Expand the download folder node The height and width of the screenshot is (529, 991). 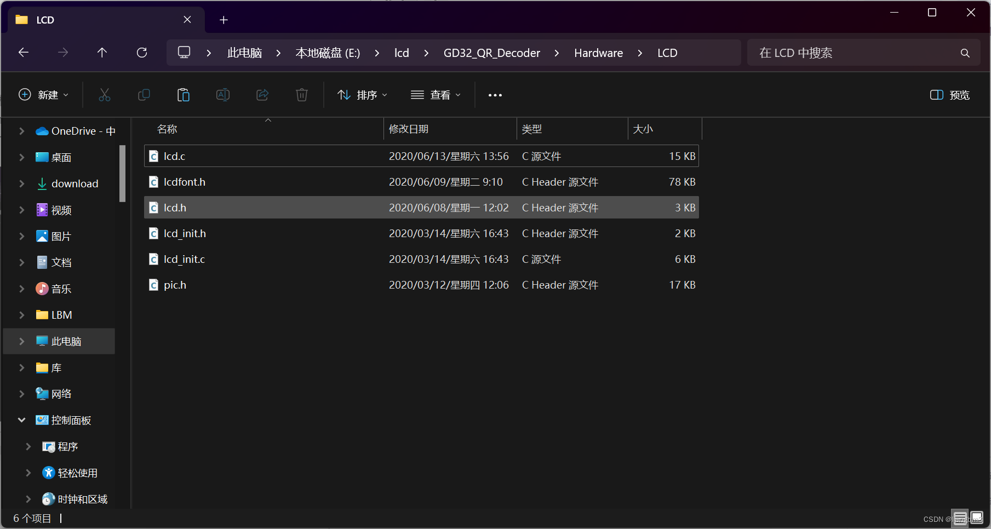pyautogui.click(x=21, y=183)
